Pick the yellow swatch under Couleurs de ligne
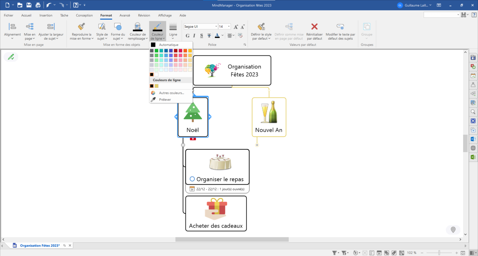This screenshot has width=478, height=256. 157,86
